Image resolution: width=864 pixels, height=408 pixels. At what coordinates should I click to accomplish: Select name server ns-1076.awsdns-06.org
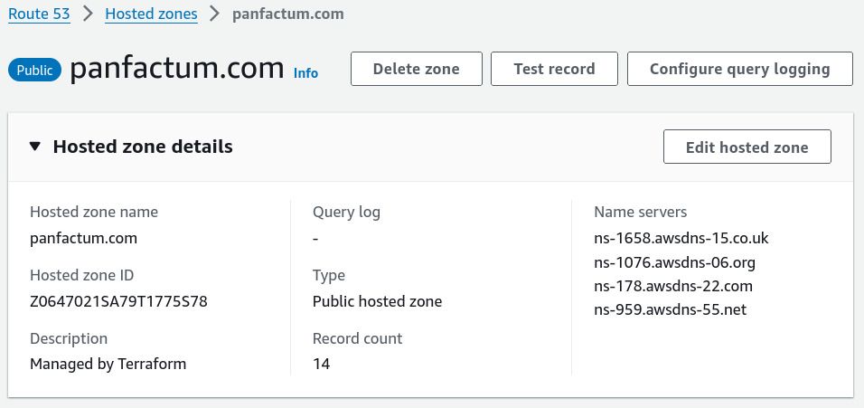674,262
